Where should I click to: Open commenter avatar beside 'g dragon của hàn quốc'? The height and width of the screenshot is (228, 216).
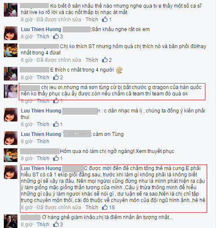coord(11,91)
